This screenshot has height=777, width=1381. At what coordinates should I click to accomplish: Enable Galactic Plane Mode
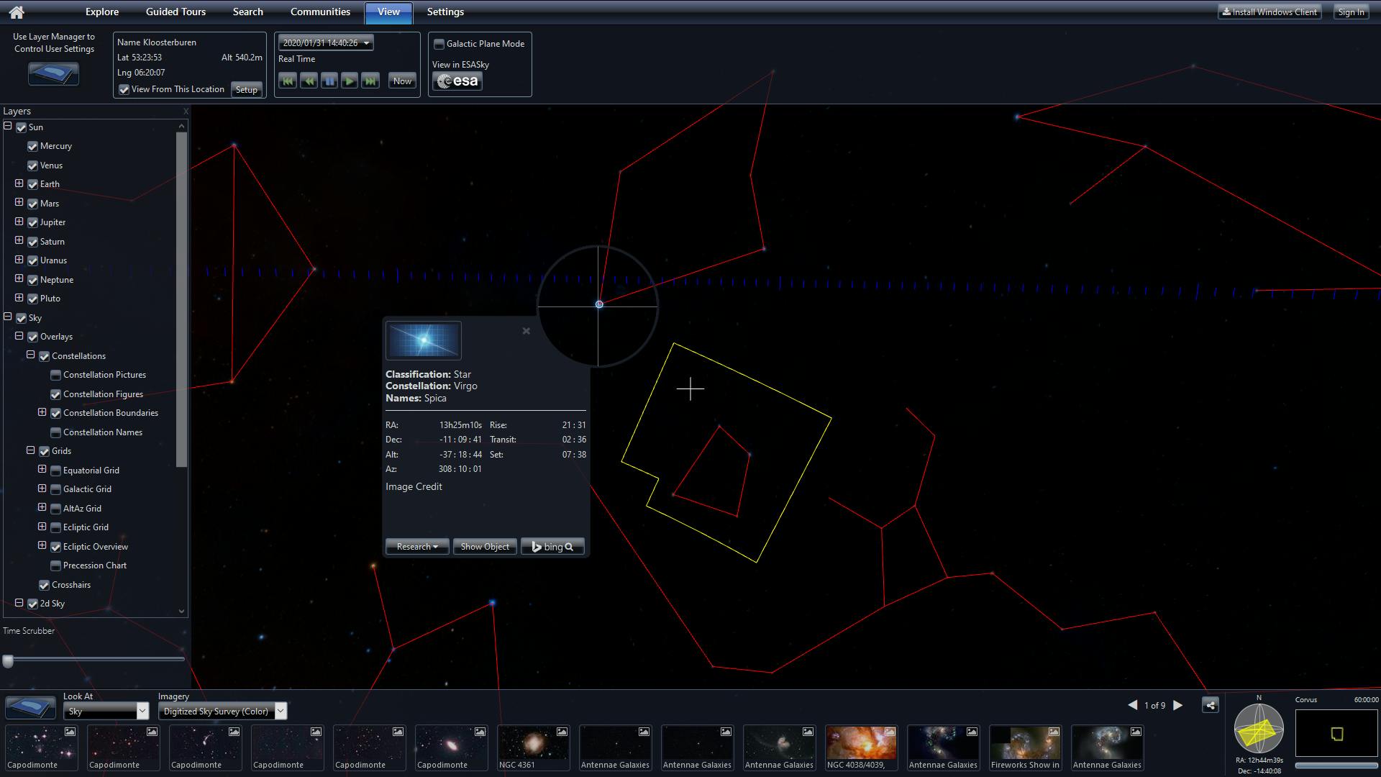click(x=439, y=43)
